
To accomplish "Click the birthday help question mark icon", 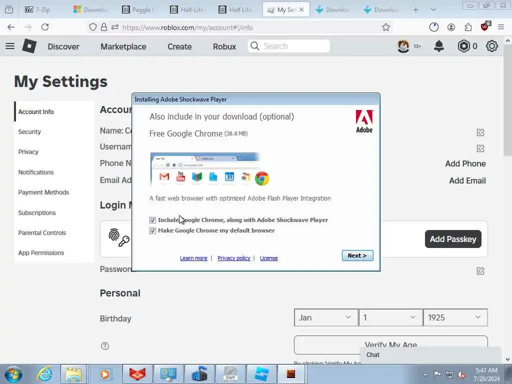I will (105, 346).
